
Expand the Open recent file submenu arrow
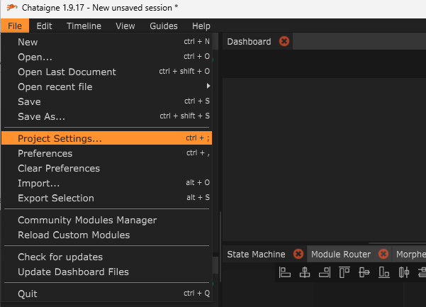(x=208, y=86)
